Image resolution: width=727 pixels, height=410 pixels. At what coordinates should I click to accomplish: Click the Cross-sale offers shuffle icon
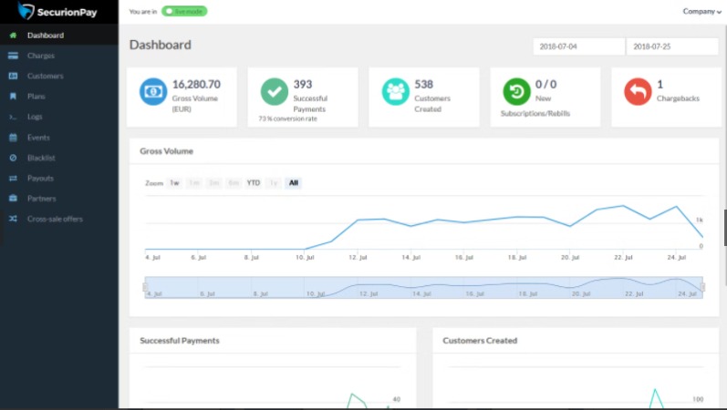[x=13, y=219]
